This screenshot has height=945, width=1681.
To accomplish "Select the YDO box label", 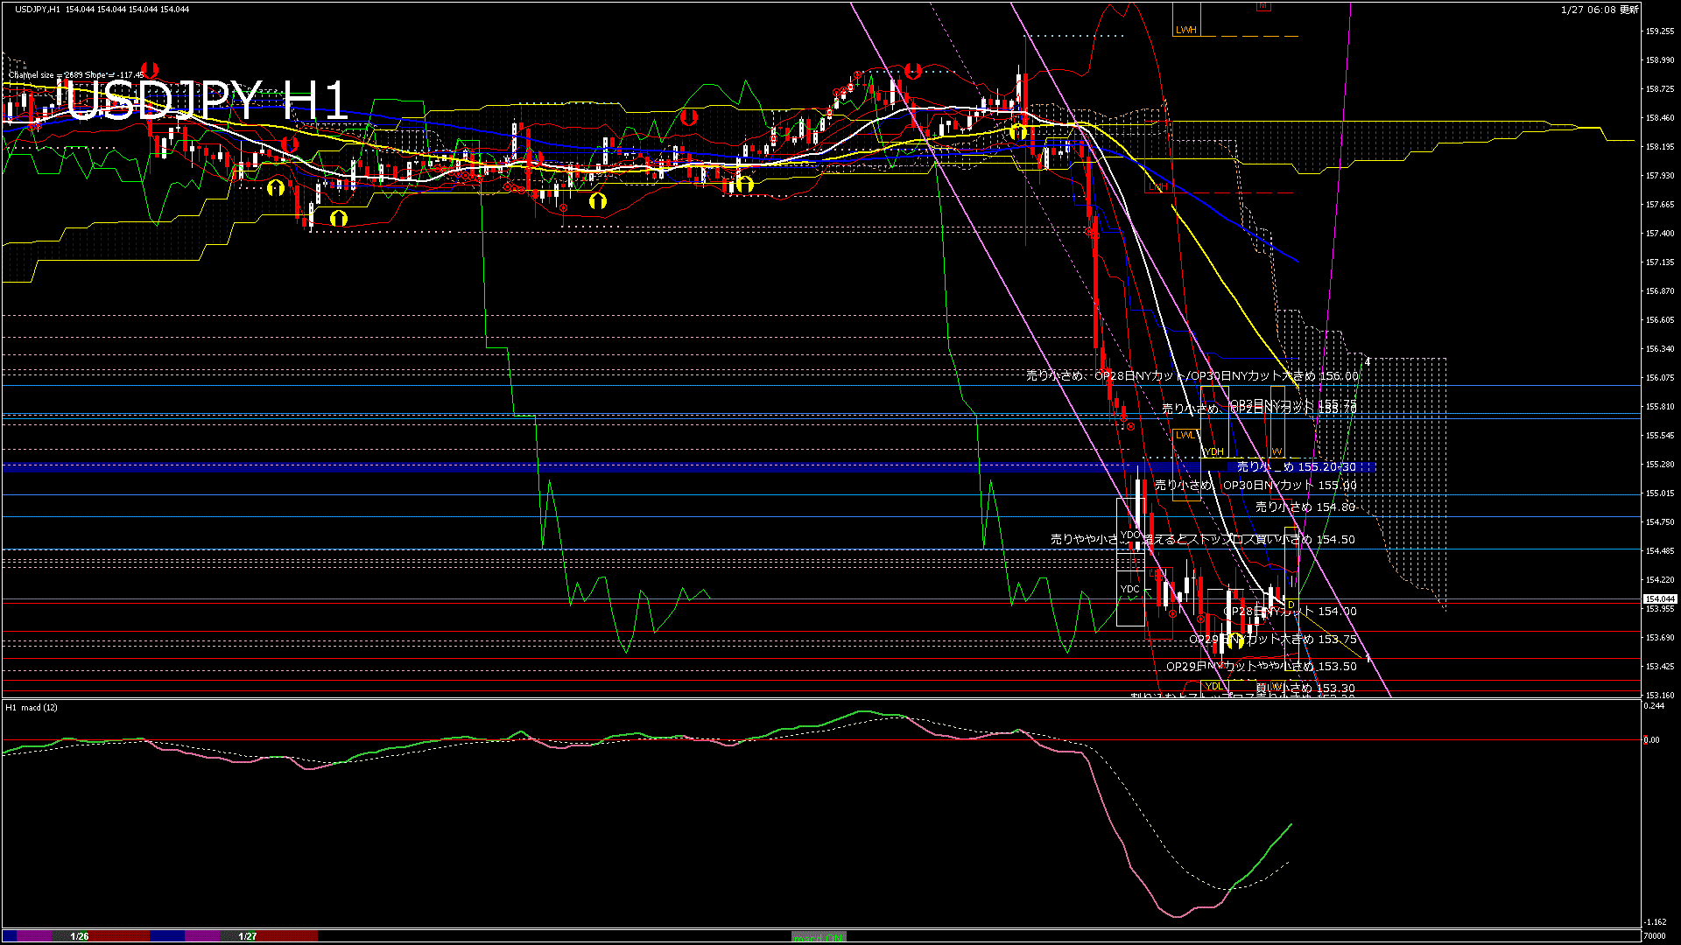I will coord(1130,535).
